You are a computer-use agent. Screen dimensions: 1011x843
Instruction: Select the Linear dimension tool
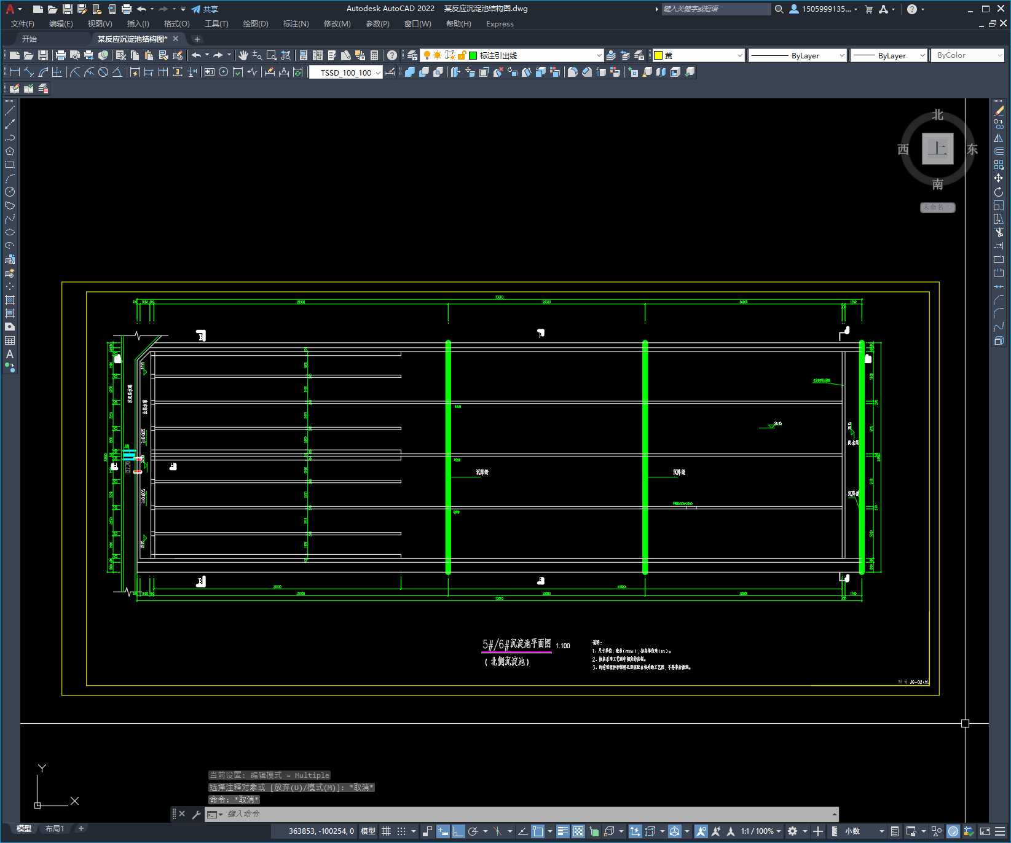click(15, 72)
